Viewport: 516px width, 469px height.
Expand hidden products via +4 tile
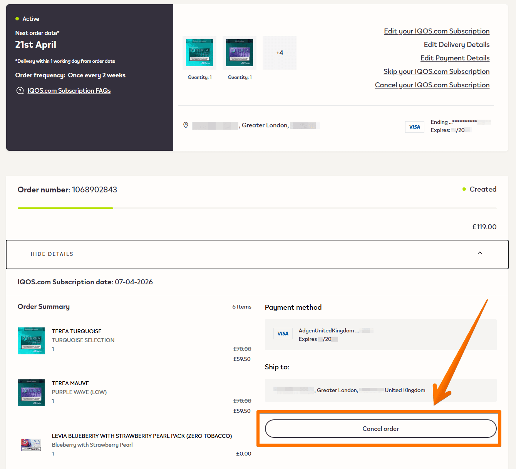[280, 53]
